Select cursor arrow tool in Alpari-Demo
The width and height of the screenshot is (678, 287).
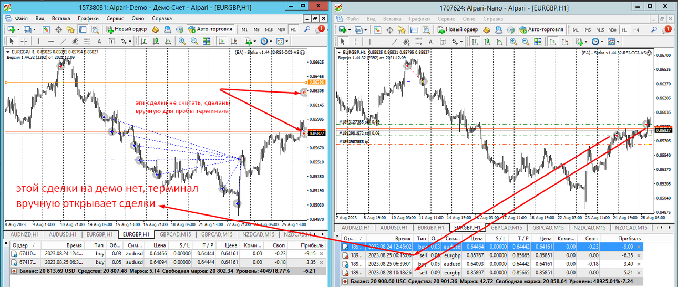[x=11, y=42]
